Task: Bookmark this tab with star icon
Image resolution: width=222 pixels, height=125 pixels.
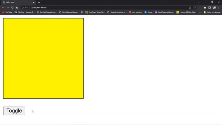Action: pyautogui.click(x=195, y=8)
